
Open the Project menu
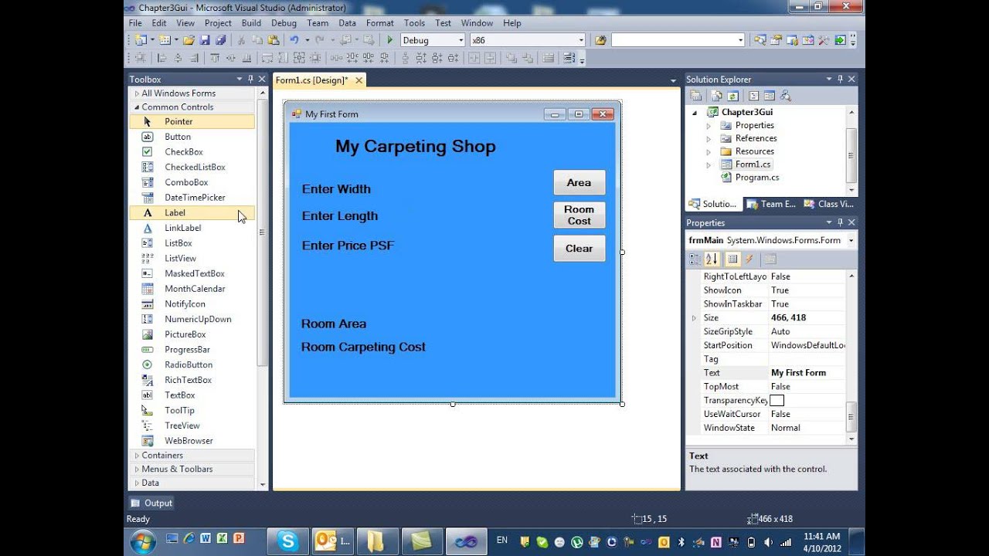[218, 23]
